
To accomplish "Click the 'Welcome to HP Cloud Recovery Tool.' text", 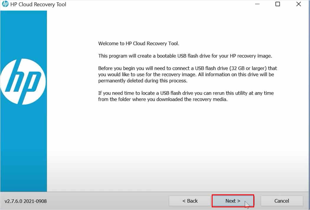I will (x=138, y=43).
